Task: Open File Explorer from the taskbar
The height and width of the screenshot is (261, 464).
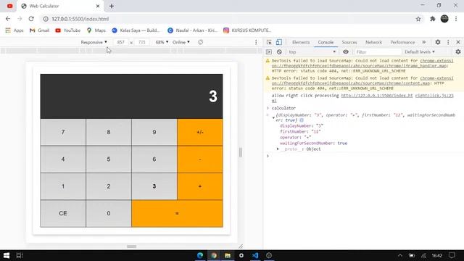Action: point(228,255)
